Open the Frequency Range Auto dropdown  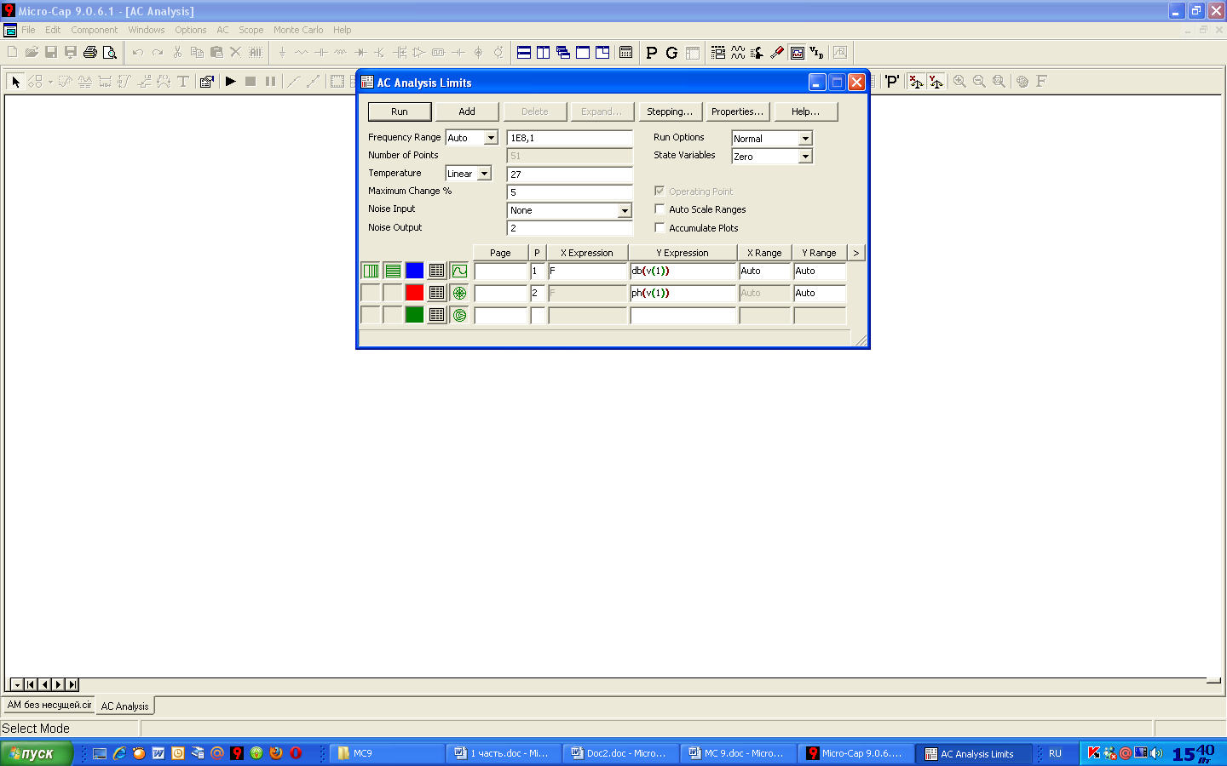(x=491, y=138)
